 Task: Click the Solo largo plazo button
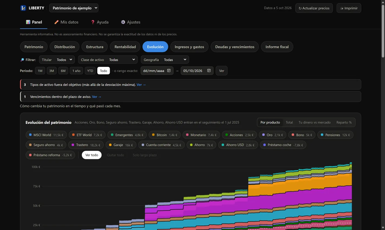click(145, 155)
